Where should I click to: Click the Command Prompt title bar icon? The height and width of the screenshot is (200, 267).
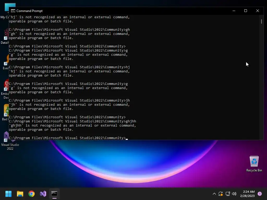click(13, 11)
